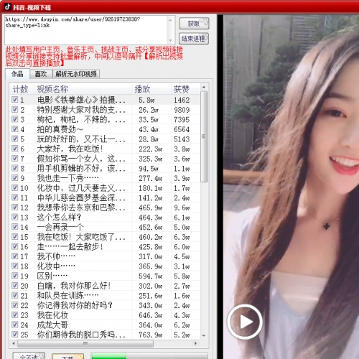Toggle checkbox for row 24 成龙大哥
The width and height of the screenshot is (359, 359).
coord(15,325)
